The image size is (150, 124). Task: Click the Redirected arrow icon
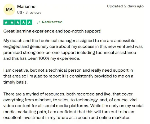tap(38, 22)
